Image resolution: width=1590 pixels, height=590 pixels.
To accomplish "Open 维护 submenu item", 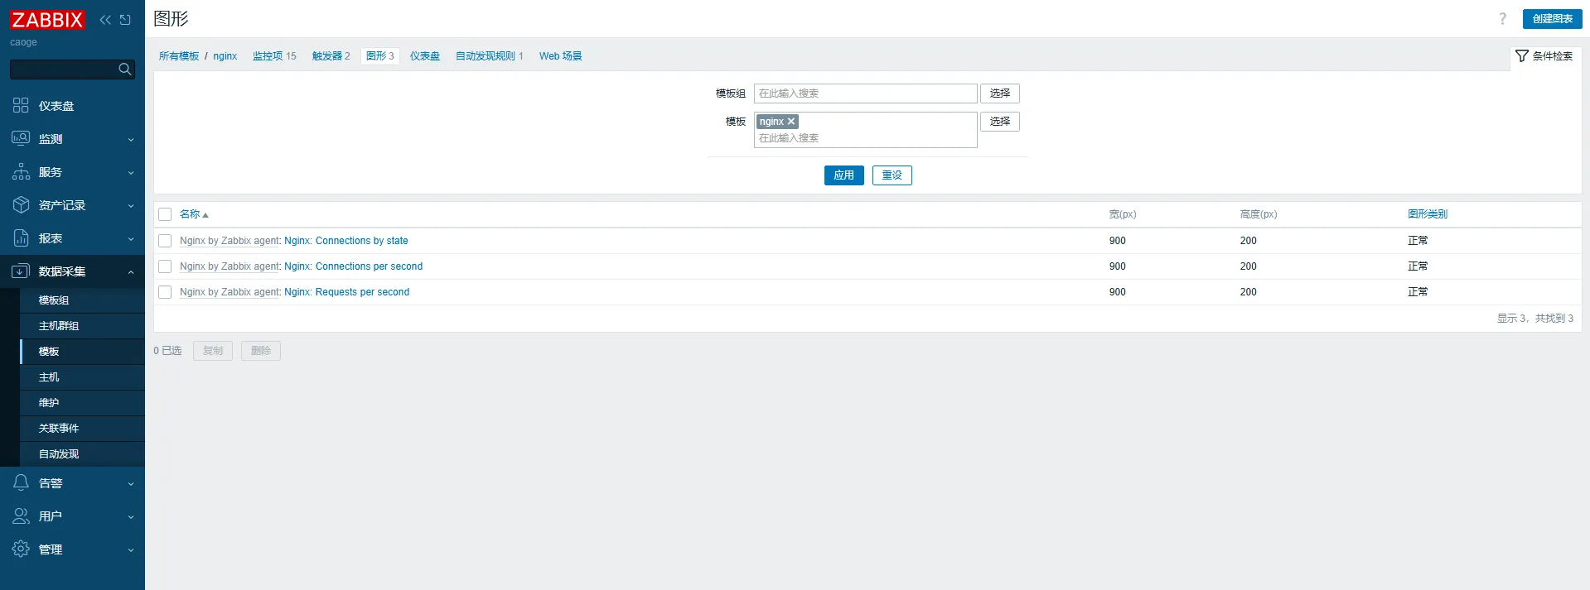I will 83,403.
